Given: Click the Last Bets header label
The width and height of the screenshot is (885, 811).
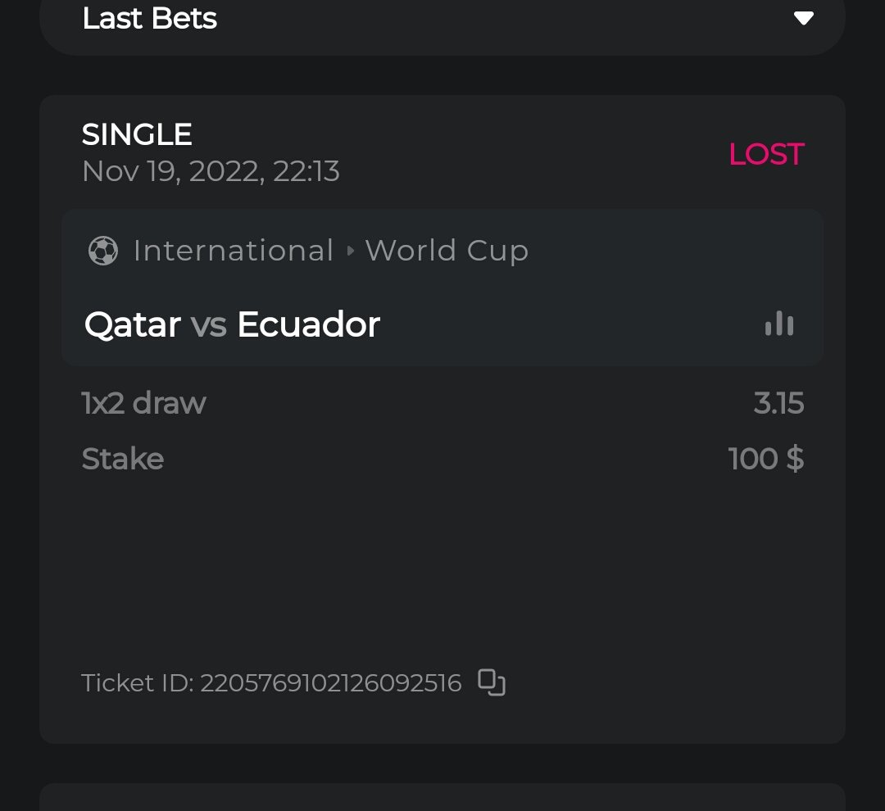Looking at the screenshot, I should 149,18.
